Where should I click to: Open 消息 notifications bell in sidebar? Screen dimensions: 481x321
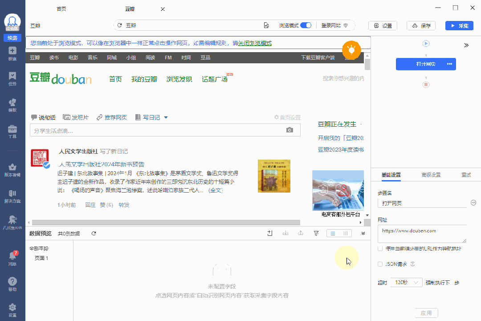point(12,258)
